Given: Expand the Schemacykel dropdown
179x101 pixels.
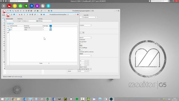Looking at the screenshot, I should point(13,21).
